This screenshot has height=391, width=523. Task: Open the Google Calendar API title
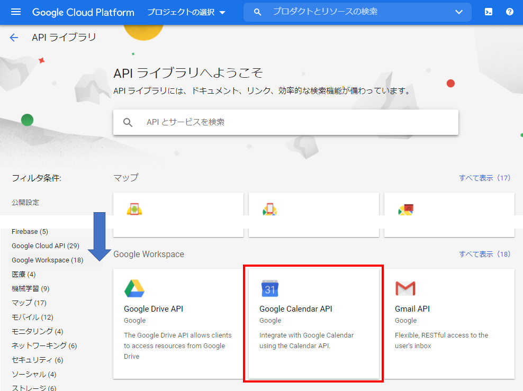(295, 308)
